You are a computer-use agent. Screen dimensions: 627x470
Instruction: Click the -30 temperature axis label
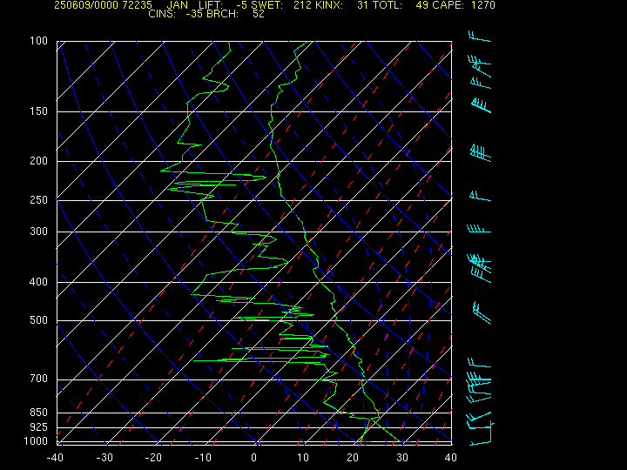point(104,458)
